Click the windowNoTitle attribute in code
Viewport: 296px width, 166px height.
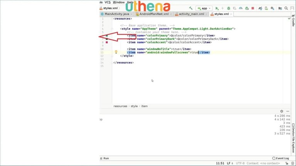pyautogui.click(x=158, y=49)
